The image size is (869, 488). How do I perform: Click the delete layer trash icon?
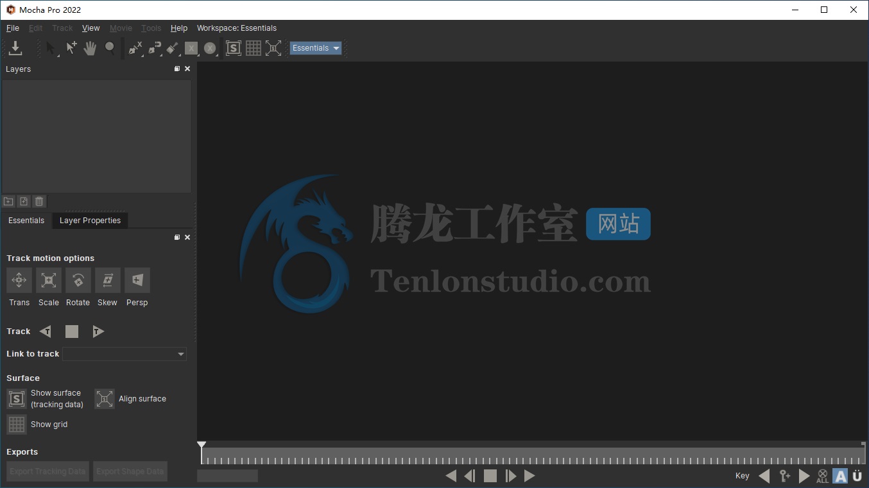click(39, 201)
